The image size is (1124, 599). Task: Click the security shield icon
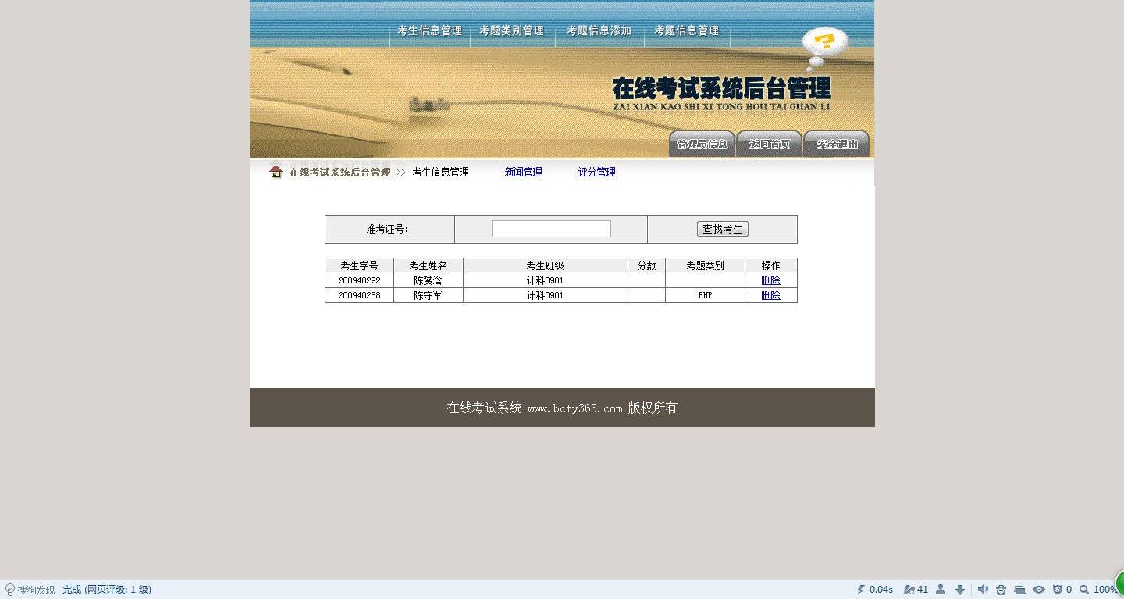point(1058,590)
